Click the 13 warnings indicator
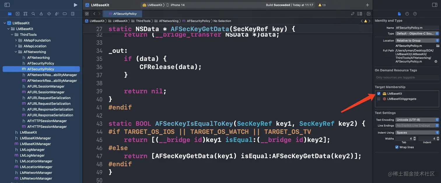Image resolution: width=441 pixels, height=183 pixels. click(322, 5)
